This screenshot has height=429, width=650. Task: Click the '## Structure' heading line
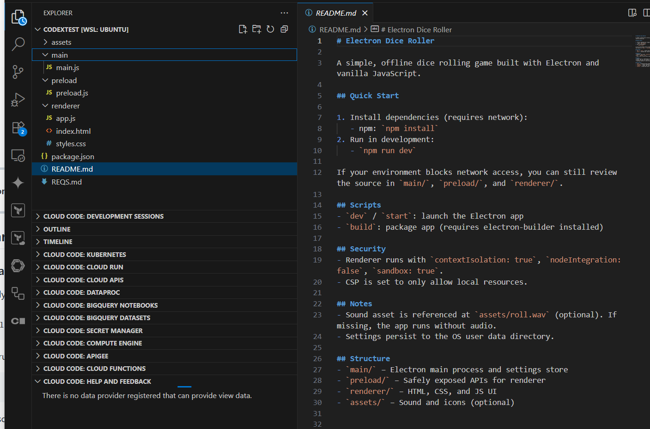tap(364, 358)
